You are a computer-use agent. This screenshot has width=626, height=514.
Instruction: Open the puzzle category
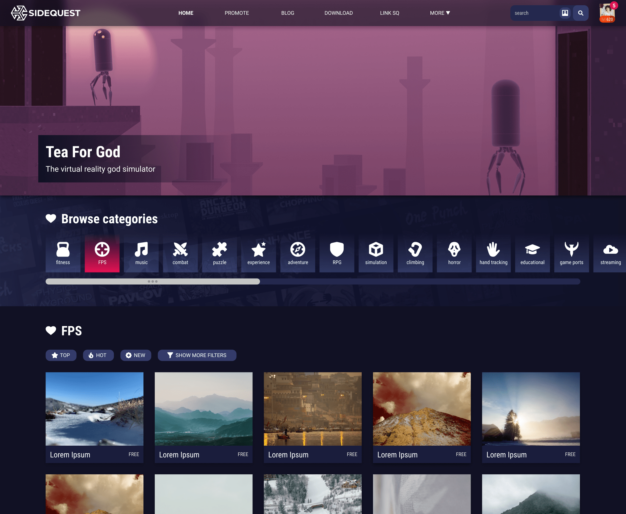[219, 254]
